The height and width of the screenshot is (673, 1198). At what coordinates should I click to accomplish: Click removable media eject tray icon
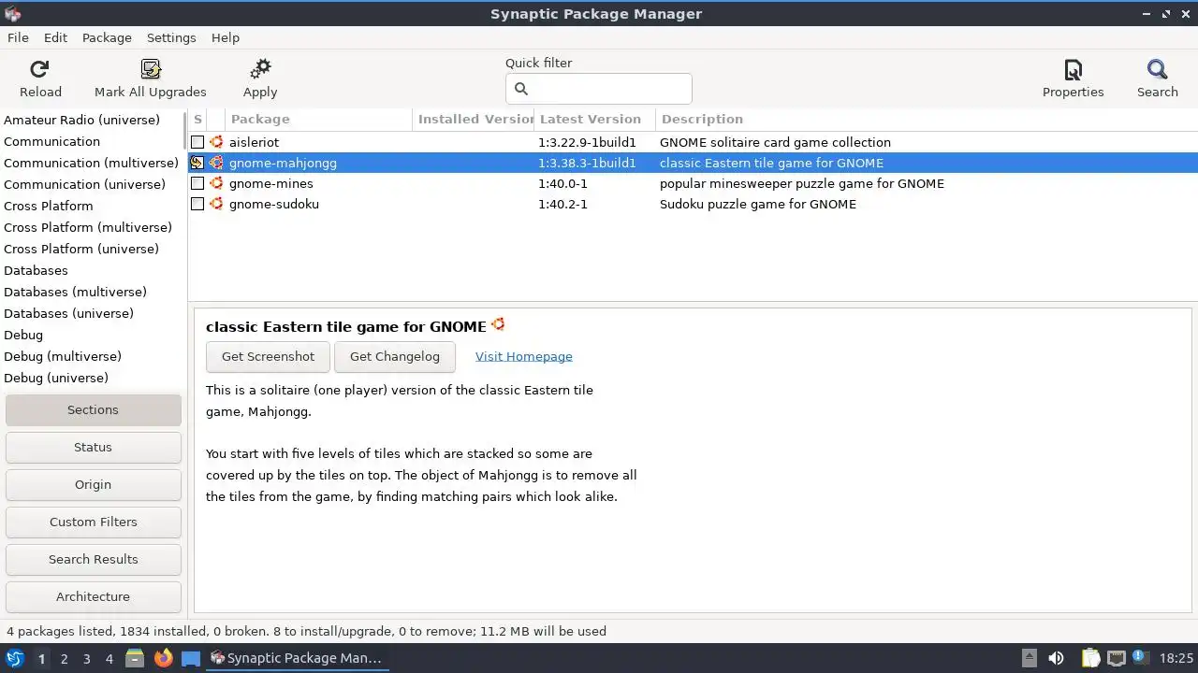[x=1030, y=658]
